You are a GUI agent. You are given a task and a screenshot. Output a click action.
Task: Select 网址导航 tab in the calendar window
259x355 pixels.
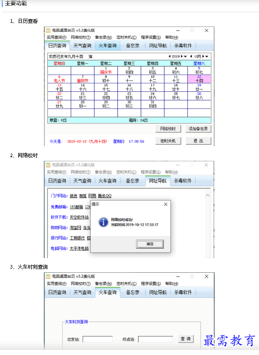(x=158, y=46)
